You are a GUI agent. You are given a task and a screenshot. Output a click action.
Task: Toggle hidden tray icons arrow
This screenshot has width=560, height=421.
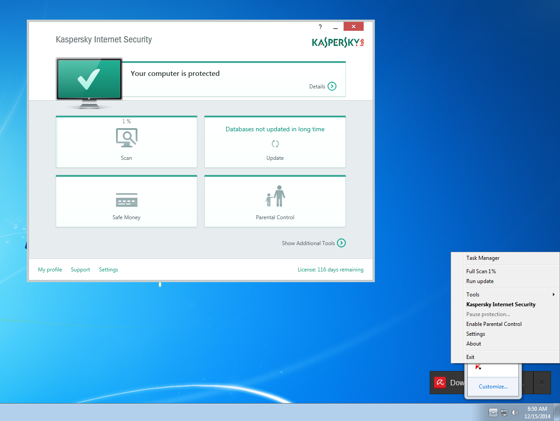coord(493,413)
